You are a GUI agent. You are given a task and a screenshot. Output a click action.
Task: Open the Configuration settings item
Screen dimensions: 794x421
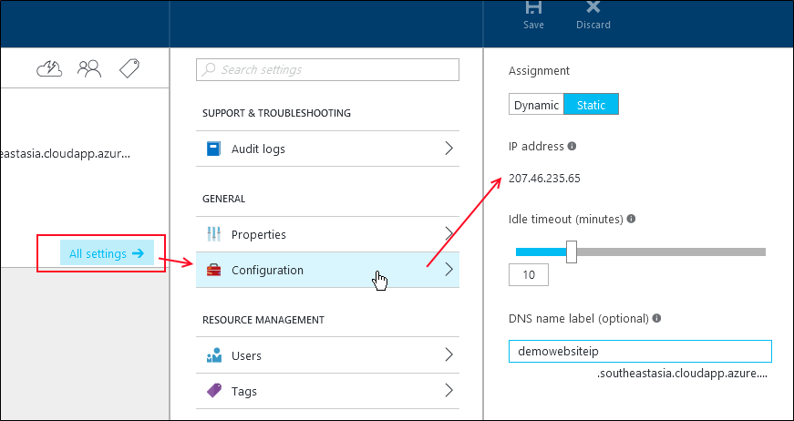pyautogui.click(x=327, y=271)
